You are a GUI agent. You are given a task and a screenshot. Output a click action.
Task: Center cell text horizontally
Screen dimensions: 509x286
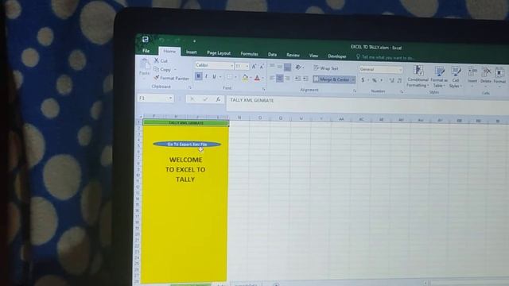[279, 78]
